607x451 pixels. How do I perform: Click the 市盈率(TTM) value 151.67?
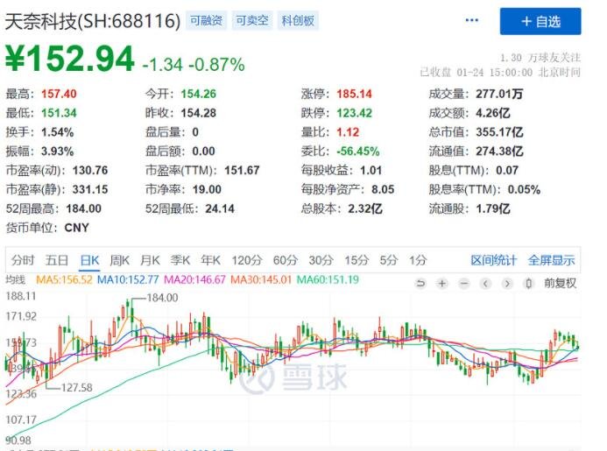click(x=242, y=171)
